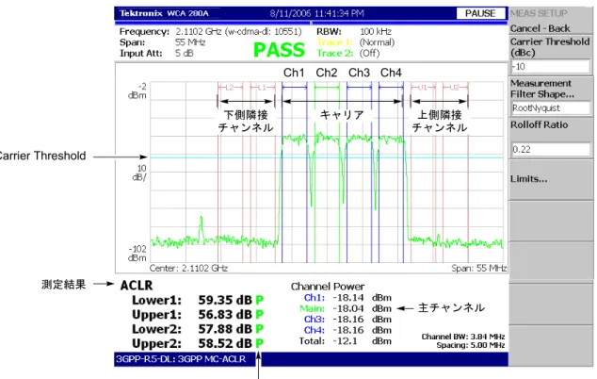
Task: Edit the Rolloff Ratio value 0.22
Action: point(551,150)
